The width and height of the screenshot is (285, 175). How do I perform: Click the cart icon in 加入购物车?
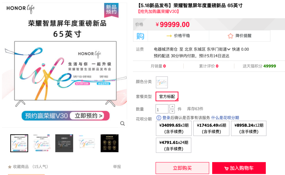click(226, 168)
